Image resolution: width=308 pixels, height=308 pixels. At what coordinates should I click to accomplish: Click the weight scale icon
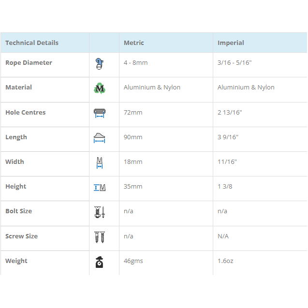tap(100, 262)
